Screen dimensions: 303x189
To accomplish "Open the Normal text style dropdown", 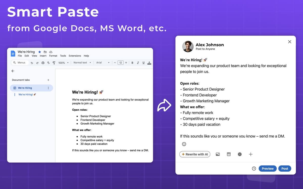I will (x=82, y=63).
